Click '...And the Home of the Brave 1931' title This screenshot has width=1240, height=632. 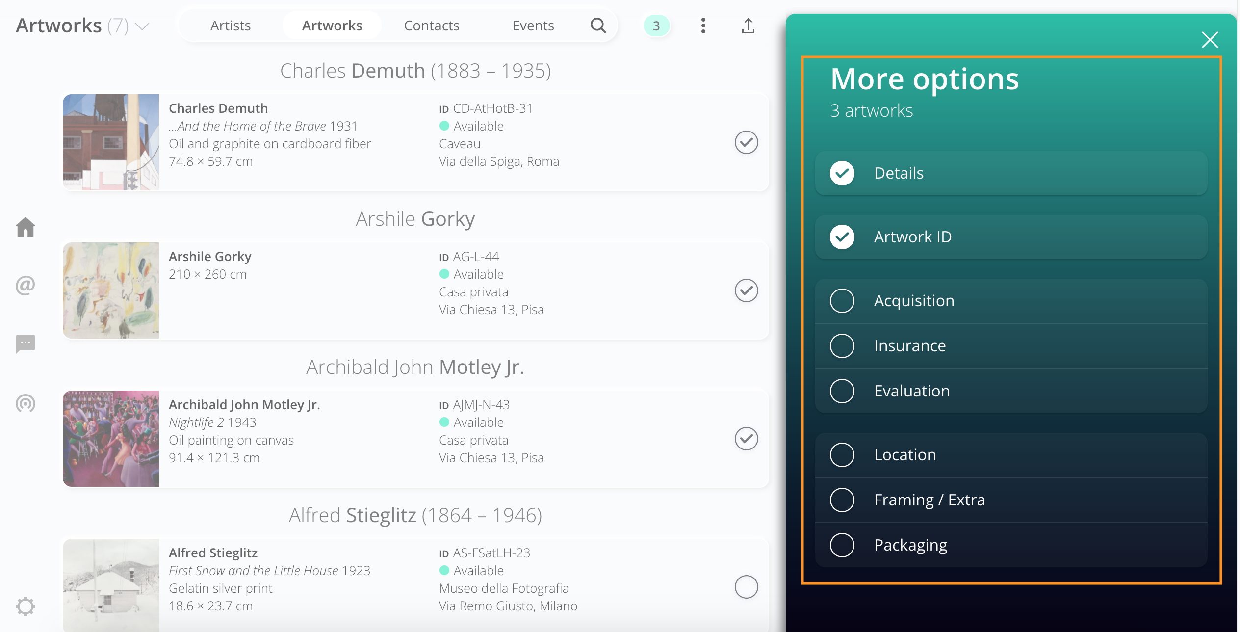[x=263, y=126]
